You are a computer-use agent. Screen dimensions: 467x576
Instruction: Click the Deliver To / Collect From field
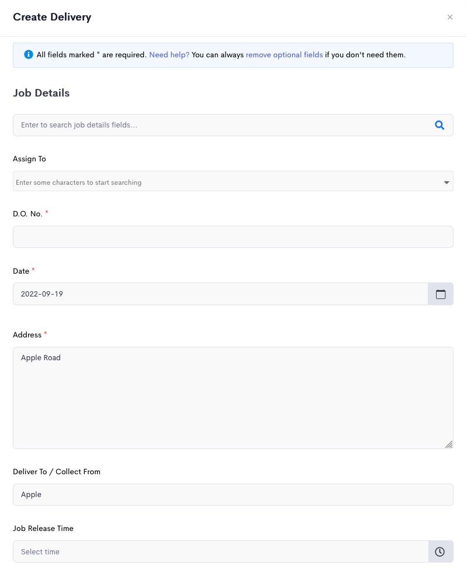pyautogui.click(x=233, y=495)
